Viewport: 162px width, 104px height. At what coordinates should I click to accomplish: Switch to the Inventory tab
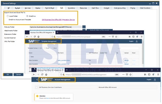[x=71, y=8]
